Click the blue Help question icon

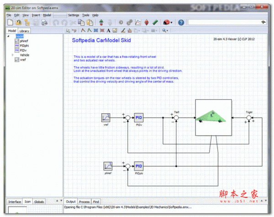(x=181, y=22)
